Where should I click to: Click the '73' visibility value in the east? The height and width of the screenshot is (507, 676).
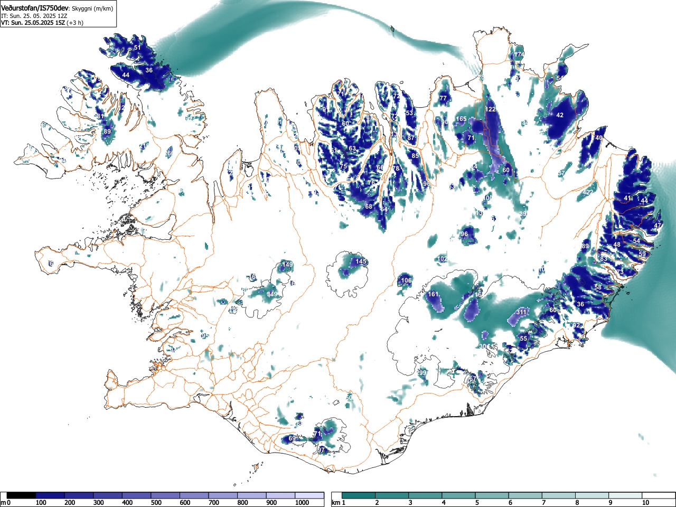click(620, 271)
